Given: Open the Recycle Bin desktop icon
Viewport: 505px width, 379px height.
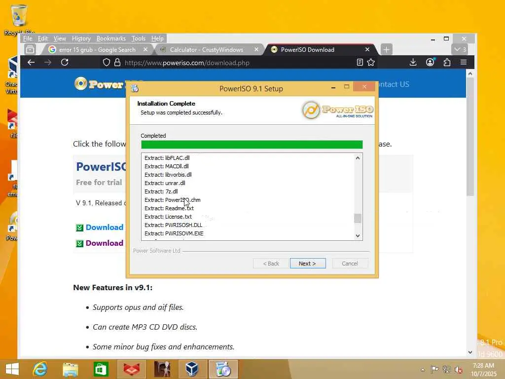Looking at the screenshot, I should point(19,19).
